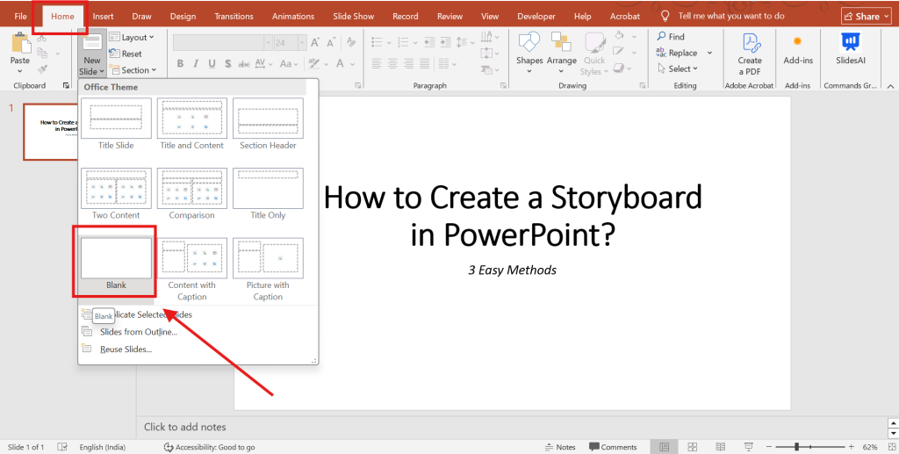Click the New Slide icon
Screen dimensions: 899x454
(91, 44)
